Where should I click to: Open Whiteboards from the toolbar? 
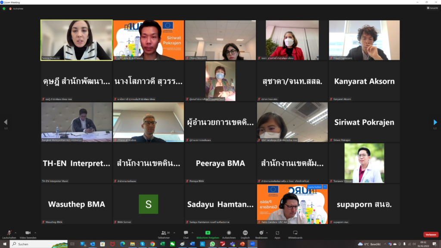(295, 233)
